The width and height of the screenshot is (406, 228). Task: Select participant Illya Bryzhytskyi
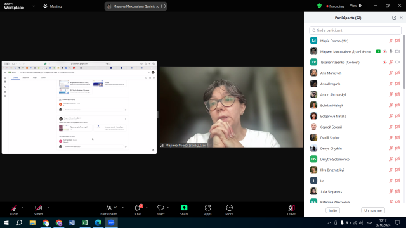(355, 170)
